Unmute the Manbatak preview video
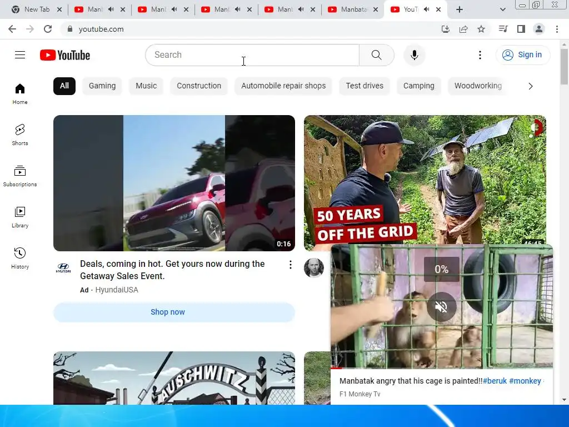 [x=441, y=307]
